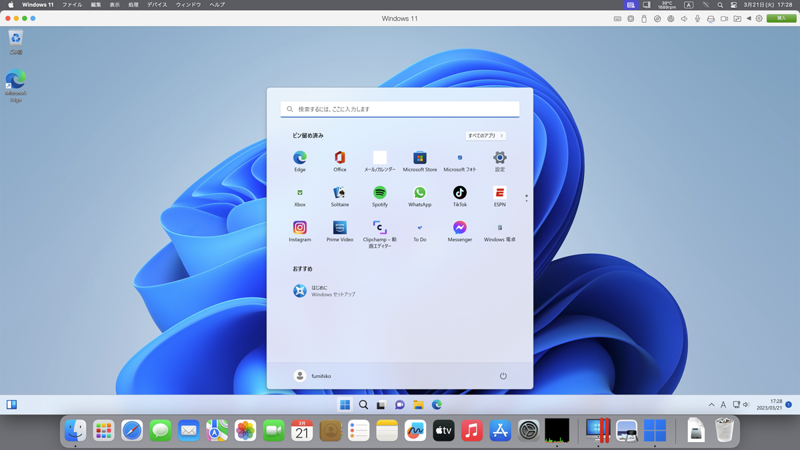Open Prime Video pinned app
The image size is (800, 450).
pos(340,228)
